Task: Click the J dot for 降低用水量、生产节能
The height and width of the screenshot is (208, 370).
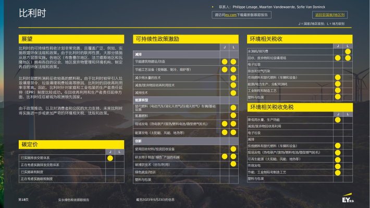Action: click(x=338, y=120)
